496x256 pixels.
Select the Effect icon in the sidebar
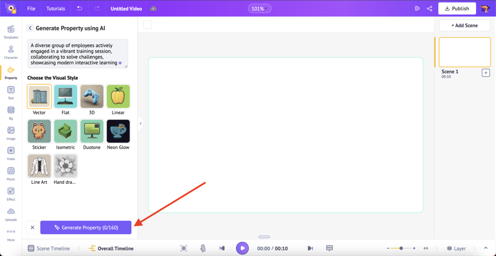[11, 194]
